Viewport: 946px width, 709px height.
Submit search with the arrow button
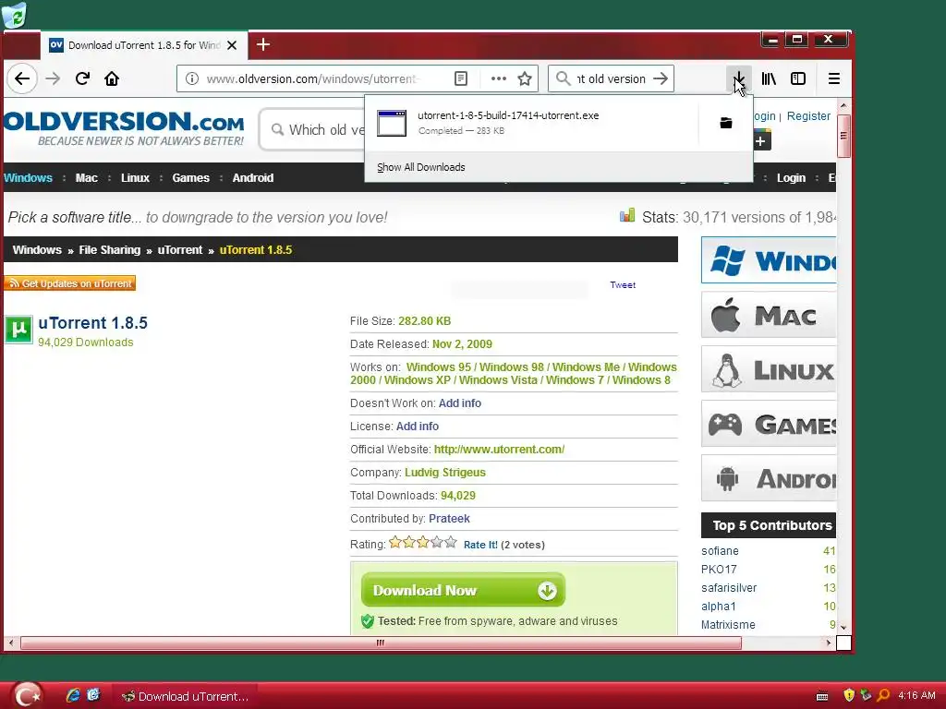pyautogui.click(x=661, y=78)
